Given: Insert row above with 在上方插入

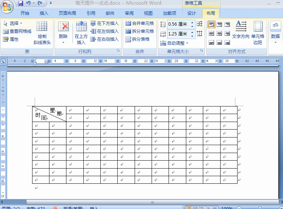Looking at the screenshot, I should click(81, 32).
